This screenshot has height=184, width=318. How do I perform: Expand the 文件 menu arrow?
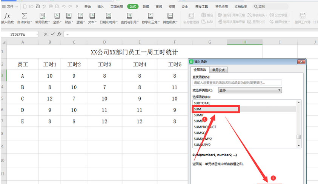(17, 7)
